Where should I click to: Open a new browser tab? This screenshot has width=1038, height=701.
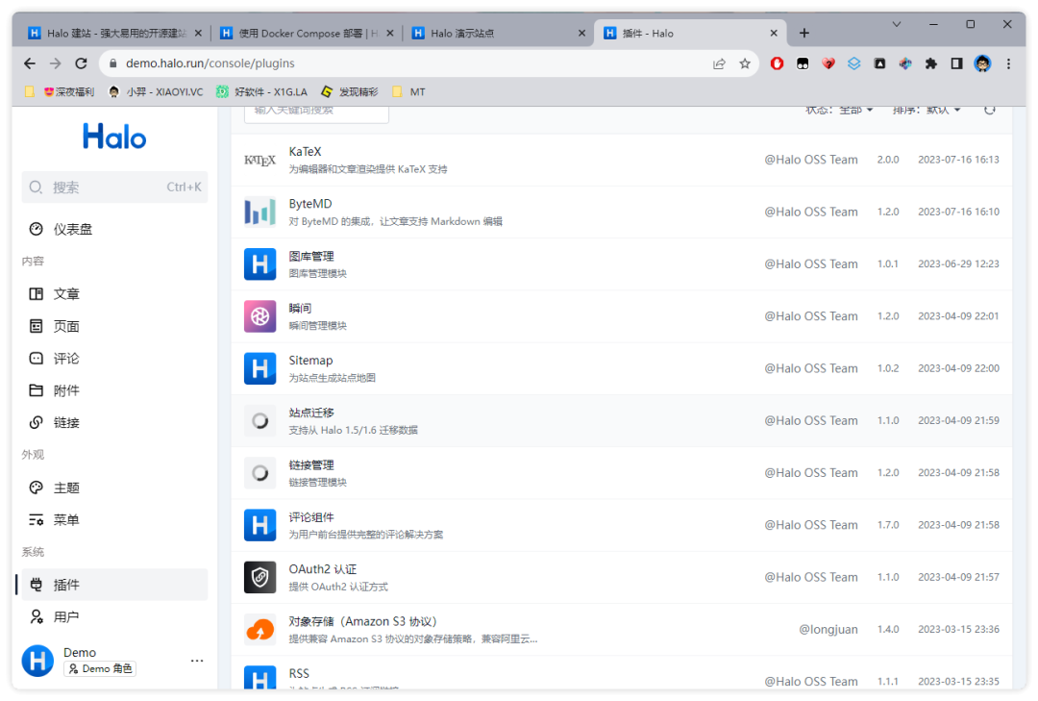click(803, 33)
